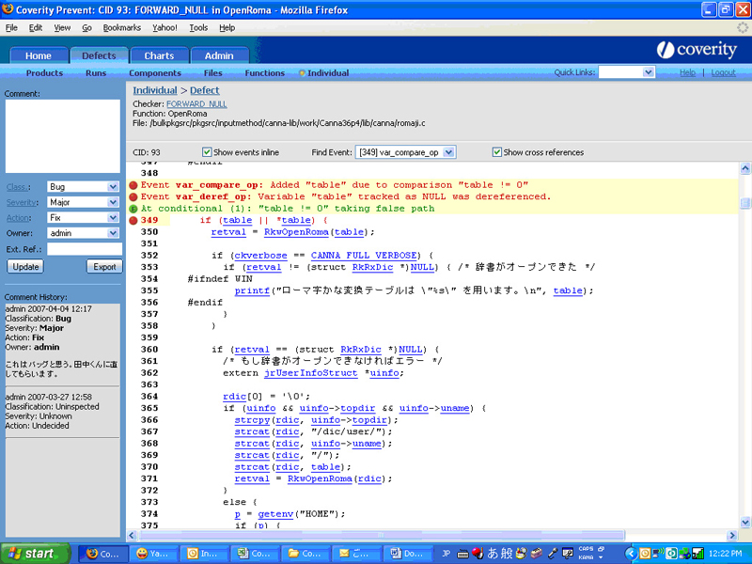752x564 pixels.
Task: Click the Firefox loading throbber in the menu bar
Action: [x=743, y=28]
